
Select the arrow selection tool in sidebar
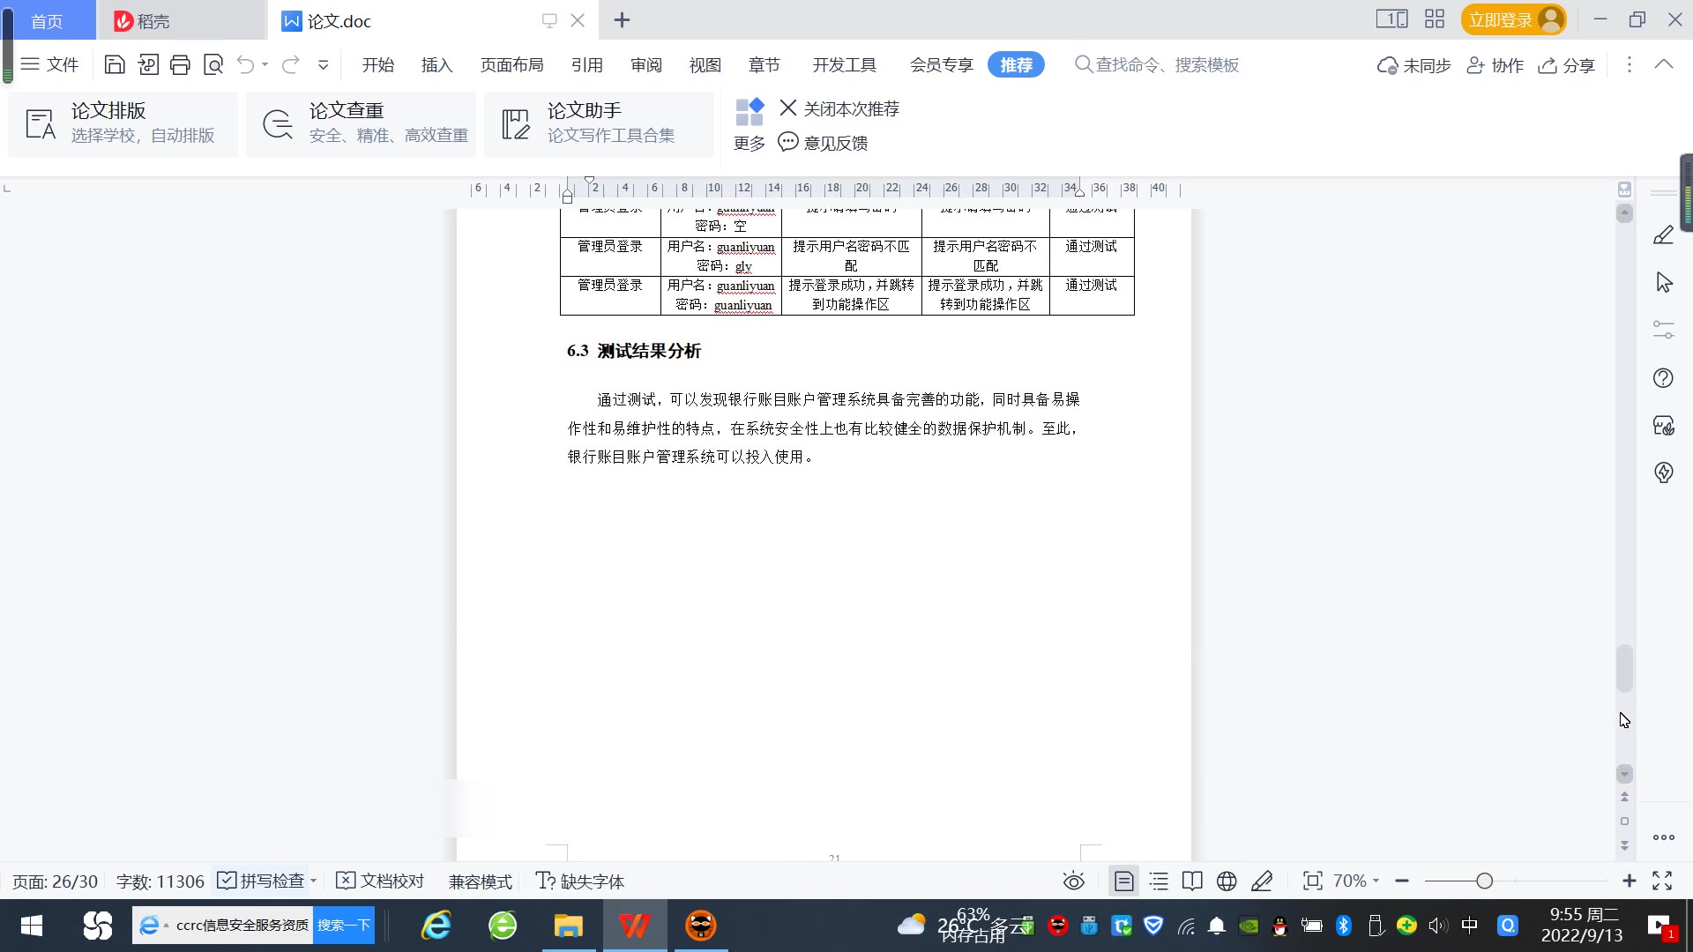pos(1663,283)
